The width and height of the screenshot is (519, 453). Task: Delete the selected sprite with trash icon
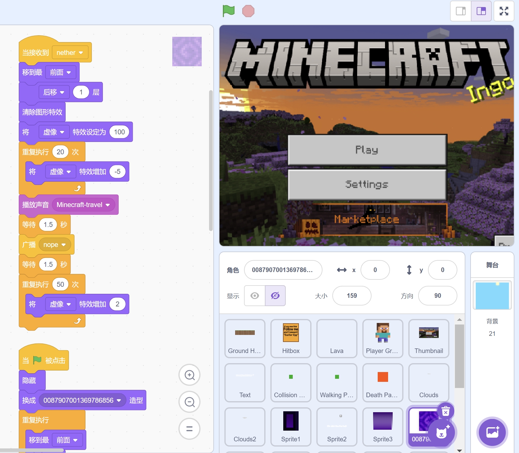click(x=445, y=411)
